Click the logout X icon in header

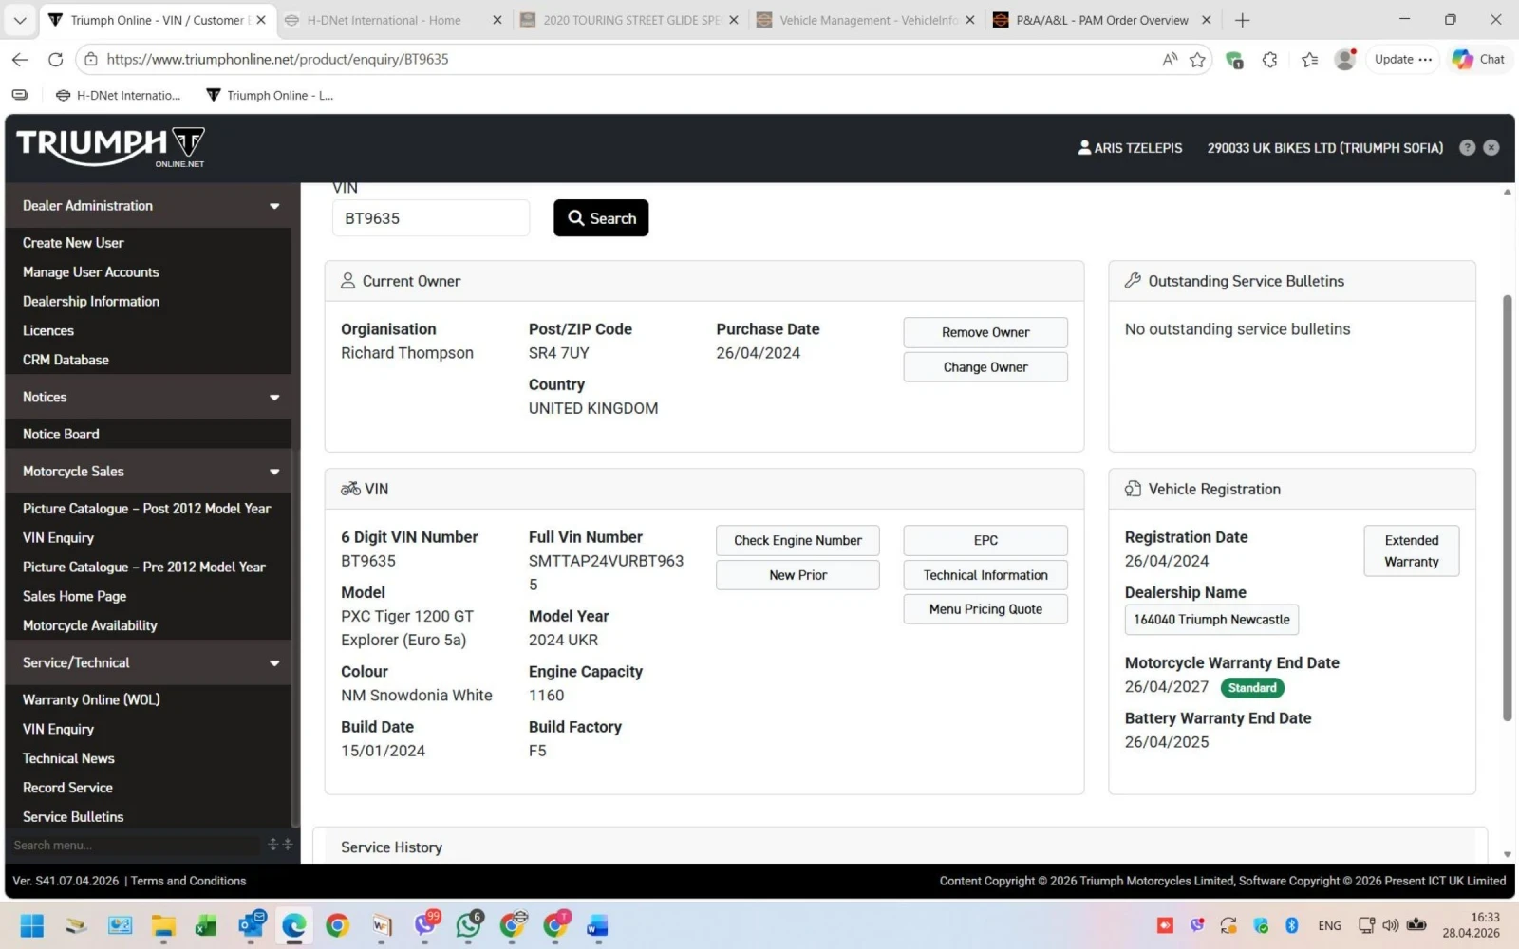(x=1491, y=148)
